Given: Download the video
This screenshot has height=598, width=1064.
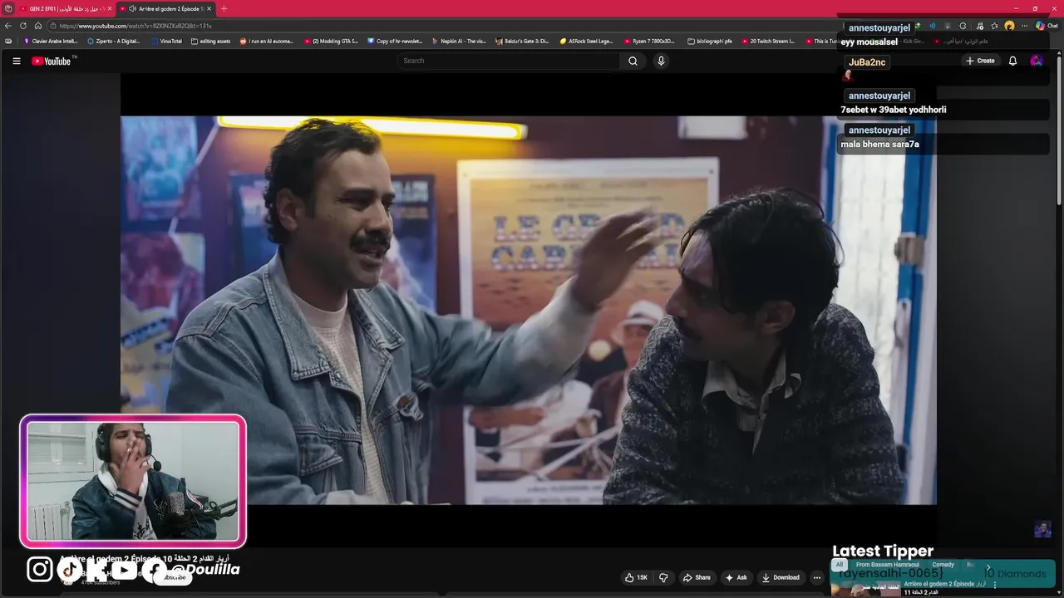Looking at the screenshot, I should (781, 577).
